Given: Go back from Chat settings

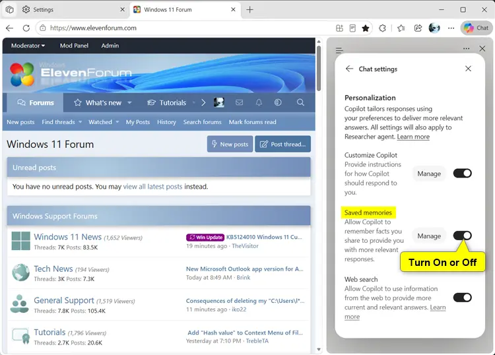Looking at the screenshot, I should [x=349, y=69].
